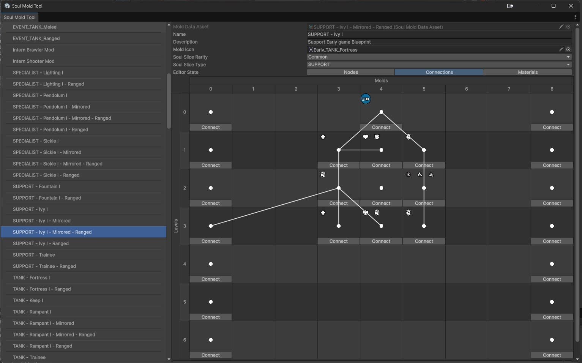Switch Editor State to Nodes
582x363 pixels.
(x=351, y=72)
